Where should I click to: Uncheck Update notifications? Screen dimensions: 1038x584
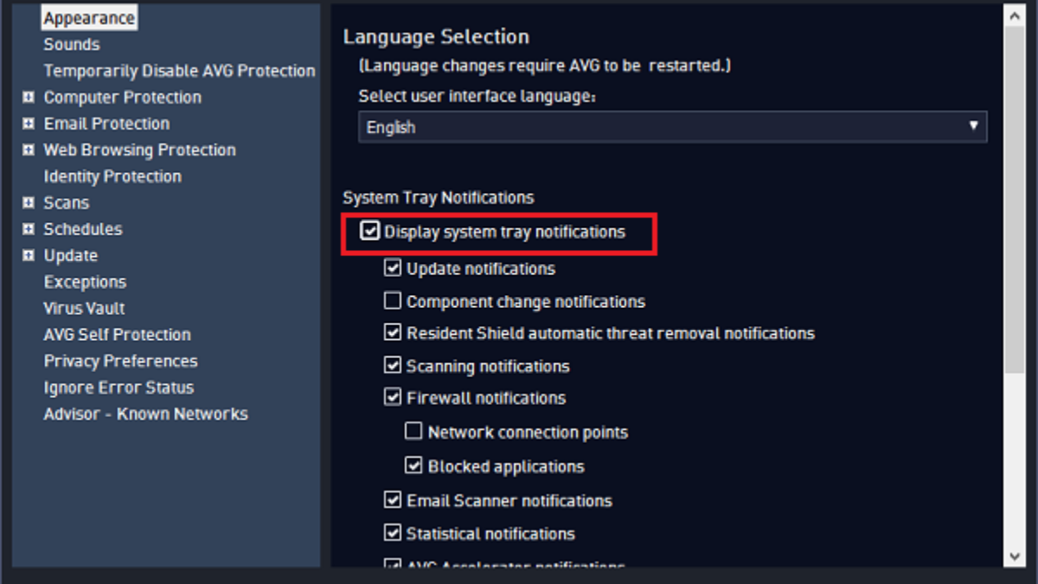(x=393, y=268)
